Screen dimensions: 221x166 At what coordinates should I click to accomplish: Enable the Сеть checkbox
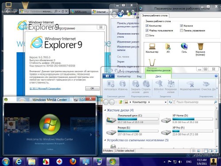(x=147, y=35)
